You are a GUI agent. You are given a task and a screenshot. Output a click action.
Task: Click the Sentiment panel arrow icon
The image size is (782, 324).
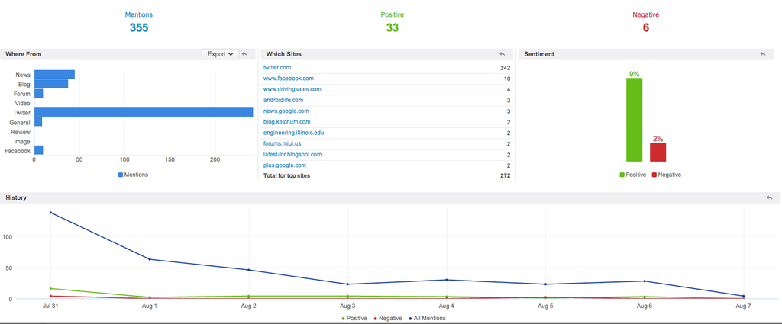(762, 54)
